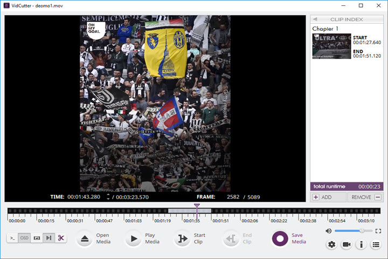The image size is (388, 259).
Task: Click the frame number field 2582
Action: [233, 197]
